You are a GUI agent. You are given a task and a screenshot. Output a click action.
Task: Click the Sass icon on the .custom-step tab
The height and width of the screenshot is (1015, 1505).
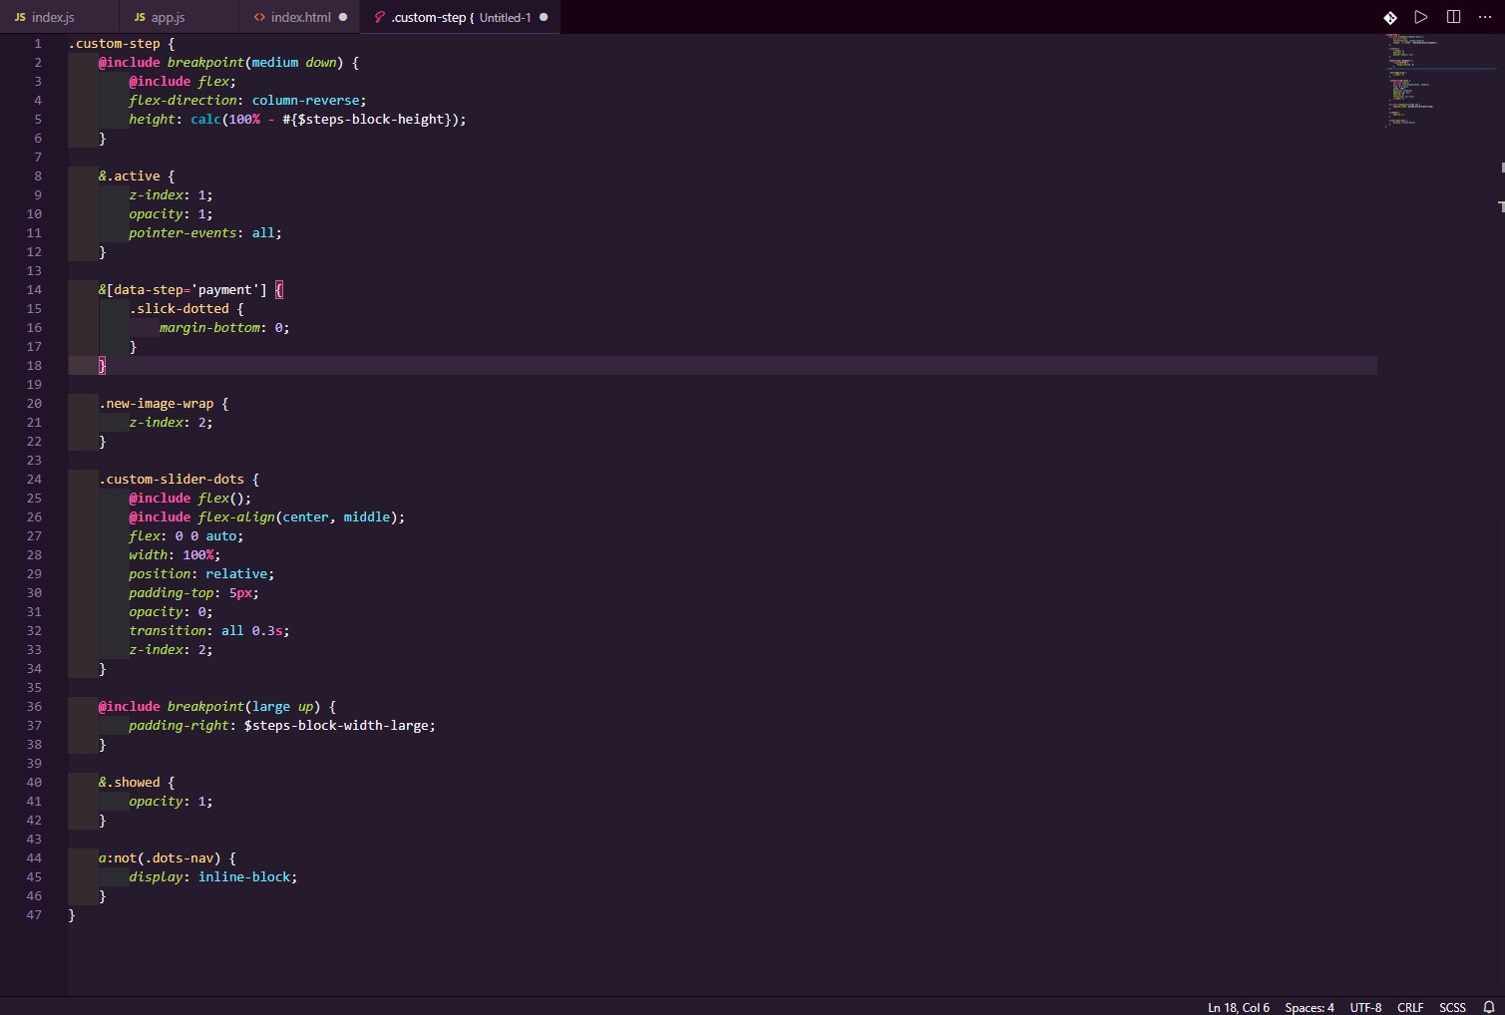pos(379,17)
